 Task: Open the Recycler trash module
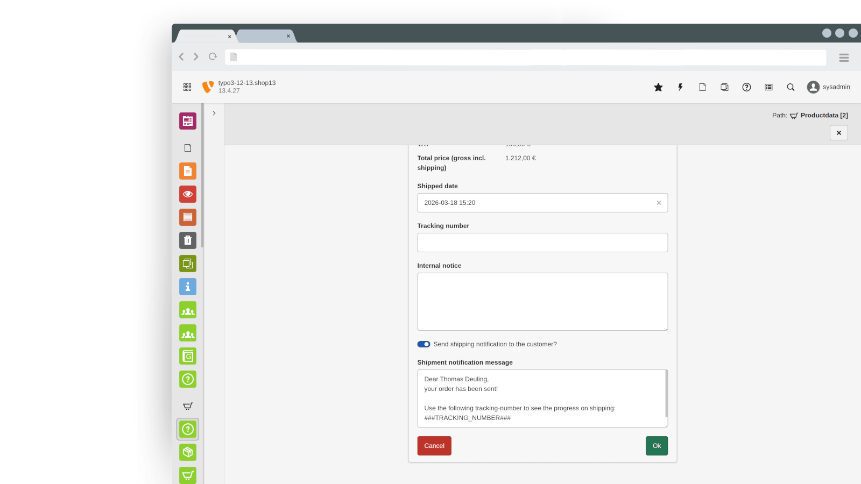(x=188, y=240)
